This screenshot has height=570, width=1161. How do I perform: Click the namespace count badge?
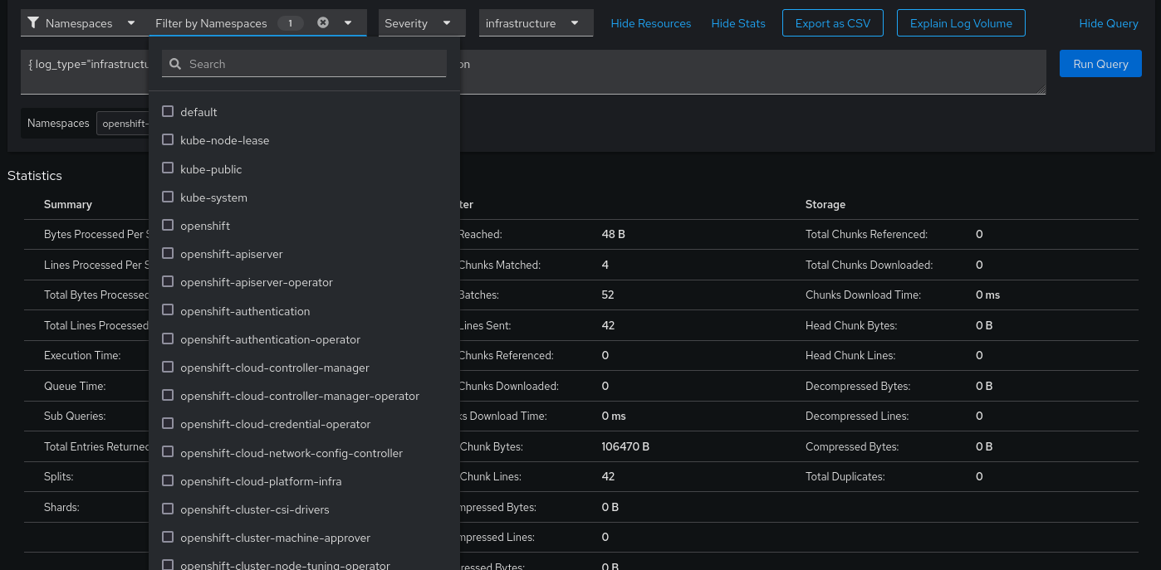click(290, 23)
